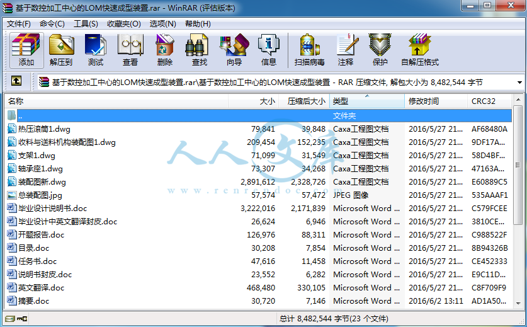Open the 查找 (Find) binoculars tool
The width and height of the screenshot is (527, 327).
pyautogui.click(x=200, y=50)
